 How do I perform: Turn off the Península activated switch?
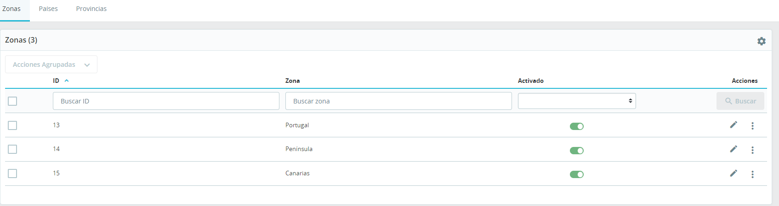pos(577,151)
